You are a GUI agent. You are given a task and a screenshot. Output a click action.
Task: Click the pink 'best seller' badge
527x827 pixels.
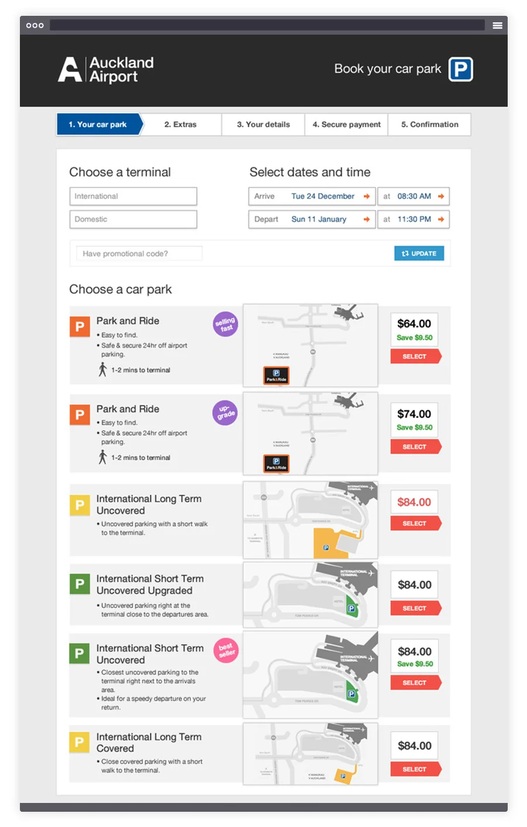click(226, 650)
